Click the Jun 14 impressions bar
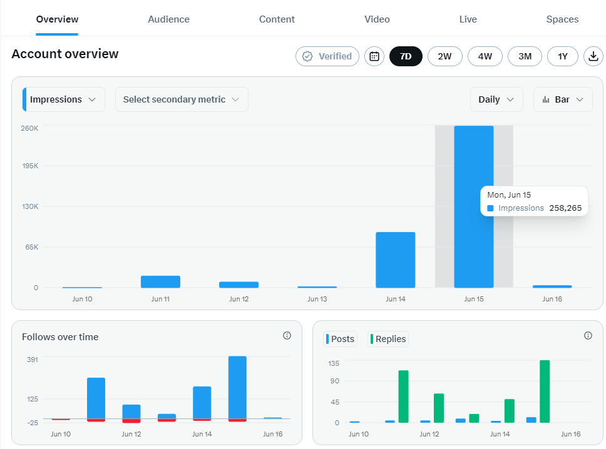The image size is (606, 449). (396, 260)
